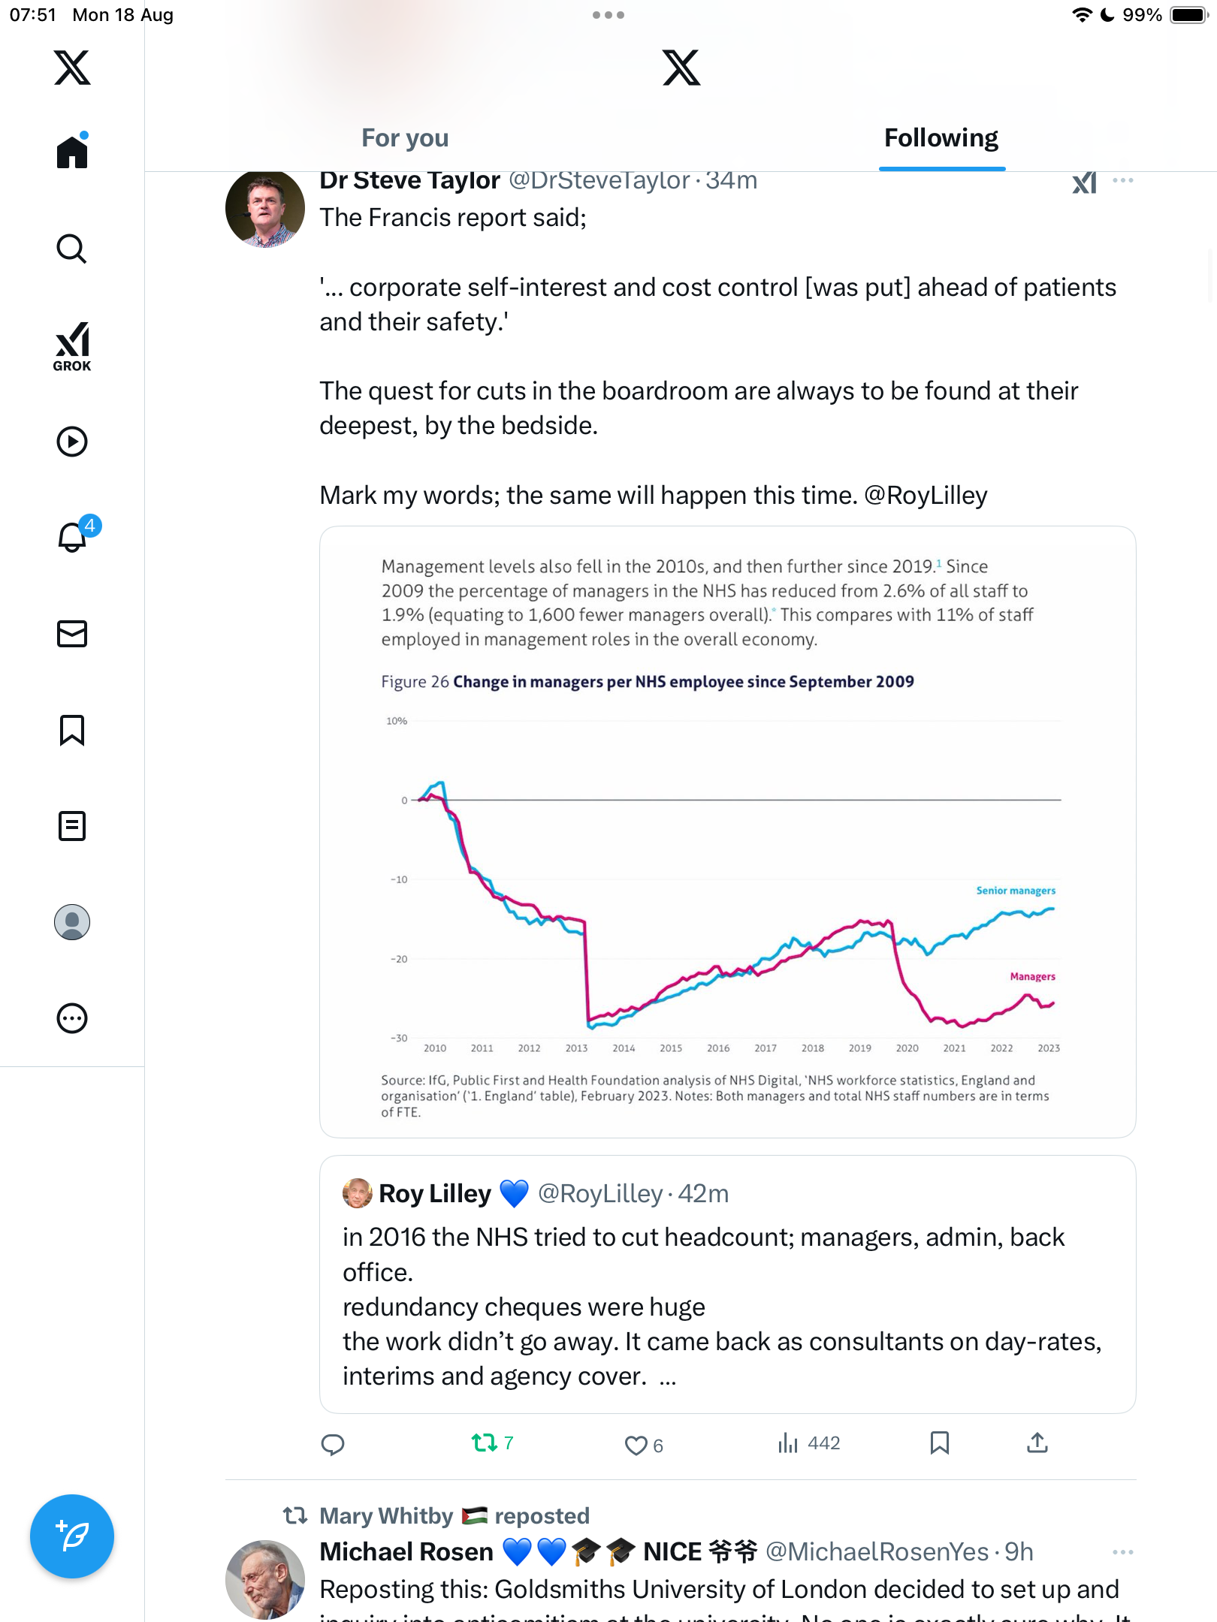Image resolution: width=1217 pixels, height=1622 pixels.
Task: Share Dr Steve Taylor's post
Action: [x=1037, y=1443]
